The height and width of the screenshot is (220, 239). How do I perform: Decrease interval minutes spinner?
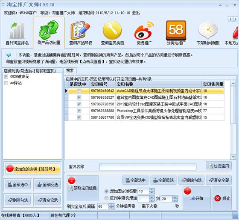111,208
